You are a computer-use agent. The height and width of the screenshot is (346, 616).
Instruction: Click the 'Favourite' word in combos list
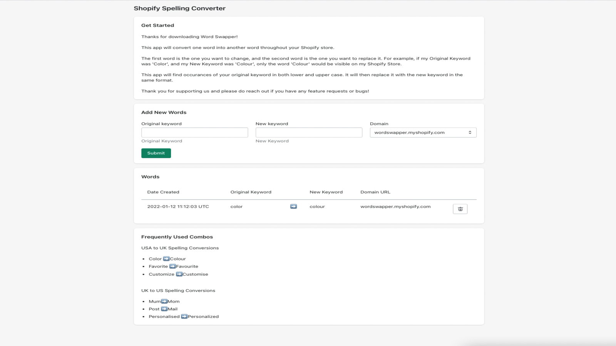tap(187, 266)
